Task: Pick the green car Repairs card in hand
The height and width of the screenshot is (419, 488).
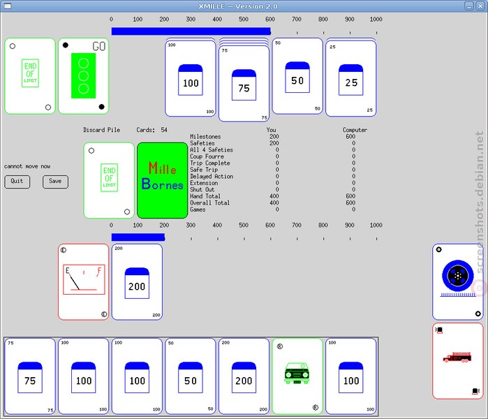Action: pos(297,376)
